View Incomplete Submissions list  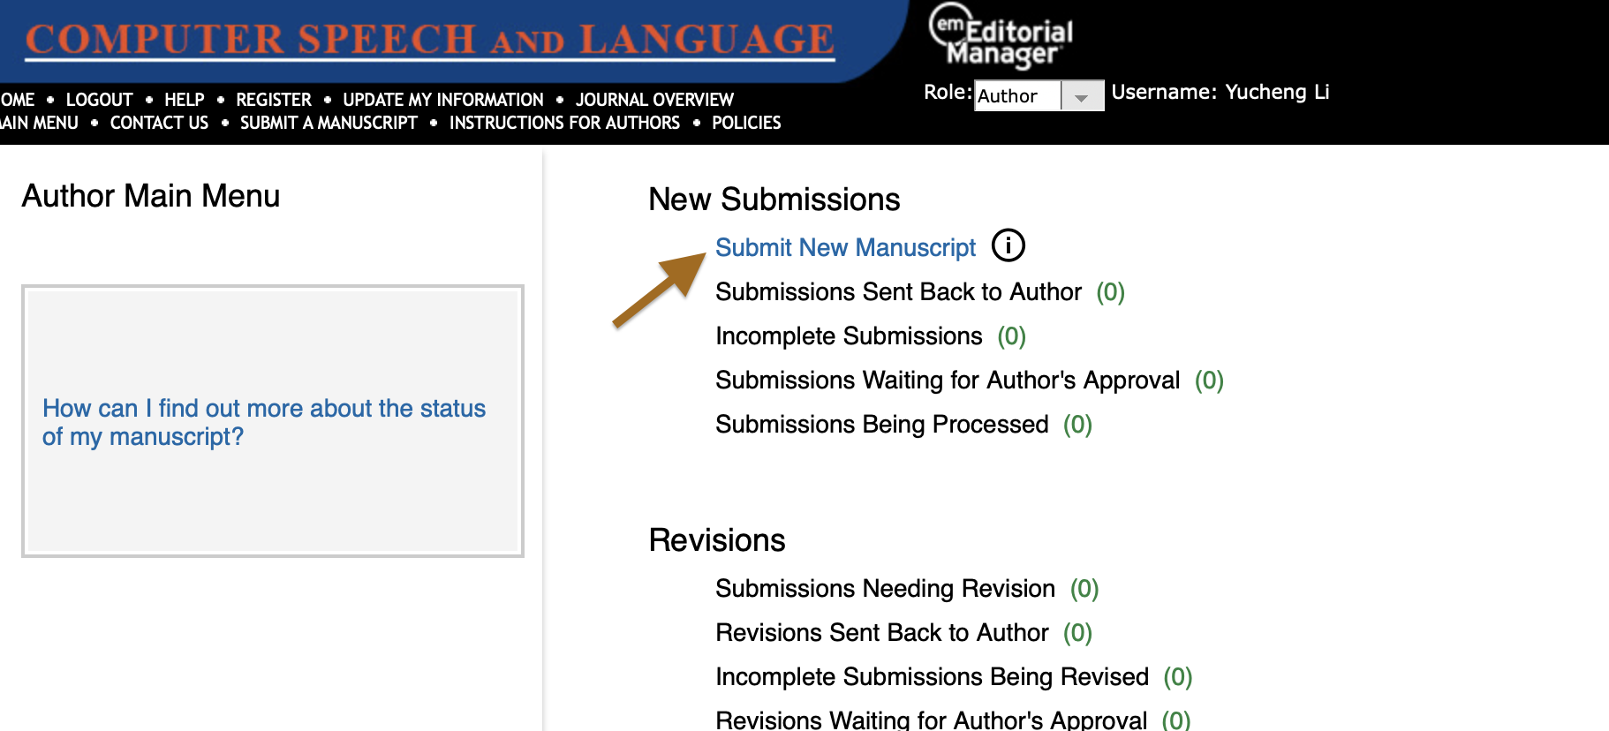point(849,336)
